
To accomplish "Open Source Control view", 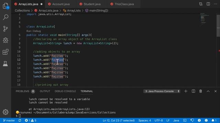I will [5, 29].
